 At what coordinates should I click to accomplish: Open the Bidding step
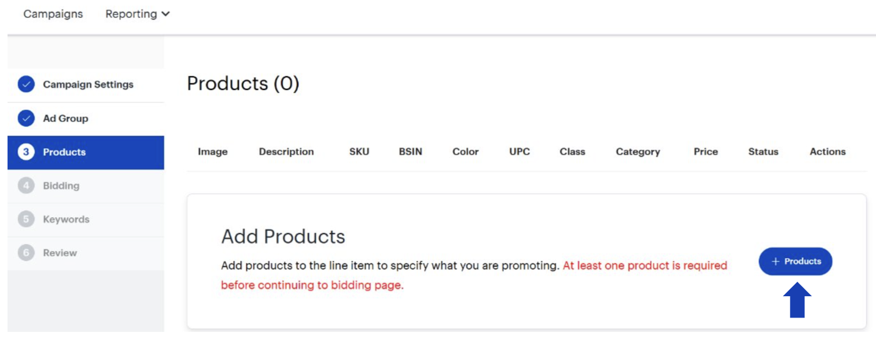(61, 186)
